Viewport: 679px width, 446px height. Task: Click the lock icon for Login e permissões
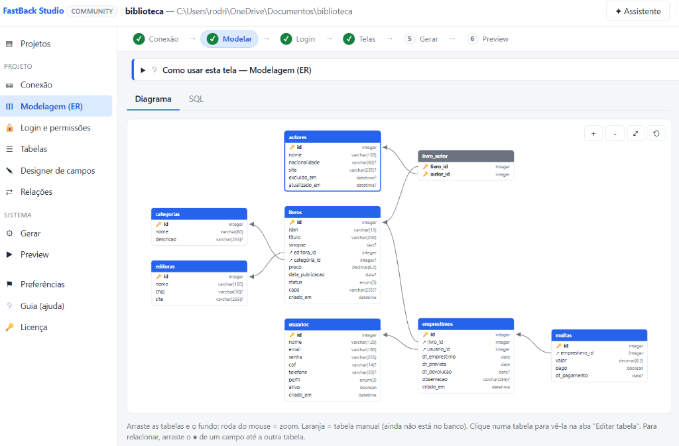pyautogui.click(x=9, y=128)
